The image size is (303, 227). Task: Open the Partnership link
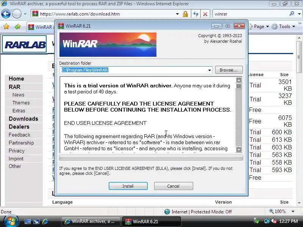(x=21, y=143)
